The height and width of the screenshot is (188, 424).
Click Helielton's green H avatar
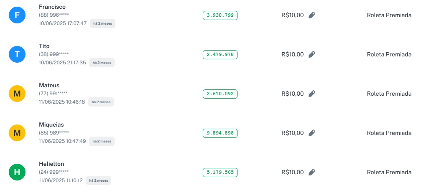click(x=17, y=173)
